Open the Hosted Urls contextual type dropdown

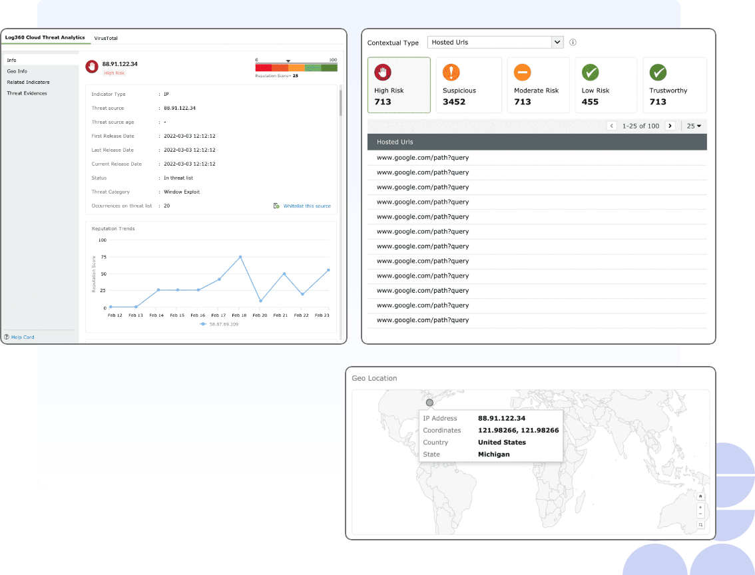pos(495,42)
